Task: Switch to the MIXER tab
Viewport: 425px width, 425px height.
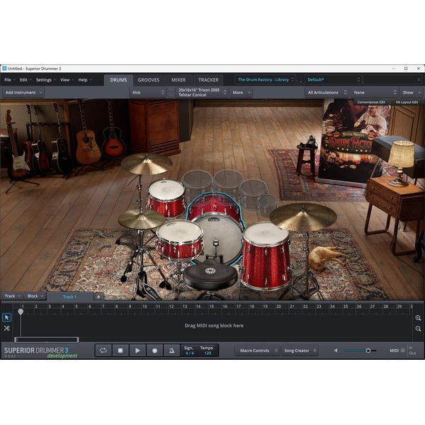Action: click(x=178, y=80)
